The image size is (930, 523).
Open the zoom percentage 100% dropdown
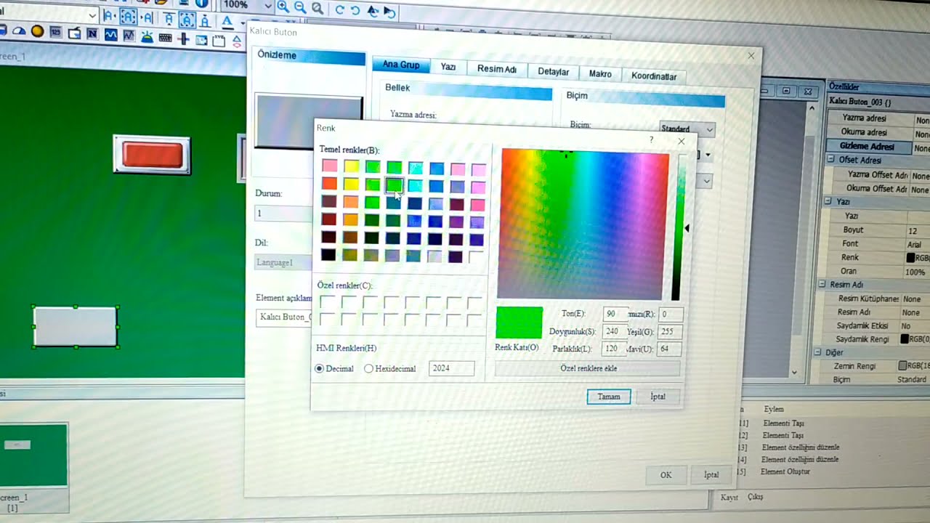coord(267,6)
